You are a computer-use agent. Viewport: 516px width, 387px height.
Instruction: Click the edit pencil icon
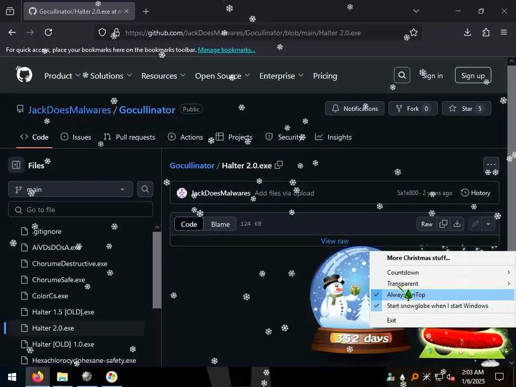coord(475,224)
